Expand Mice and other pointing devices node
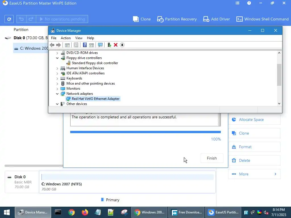291x218 pixels. 57,84
